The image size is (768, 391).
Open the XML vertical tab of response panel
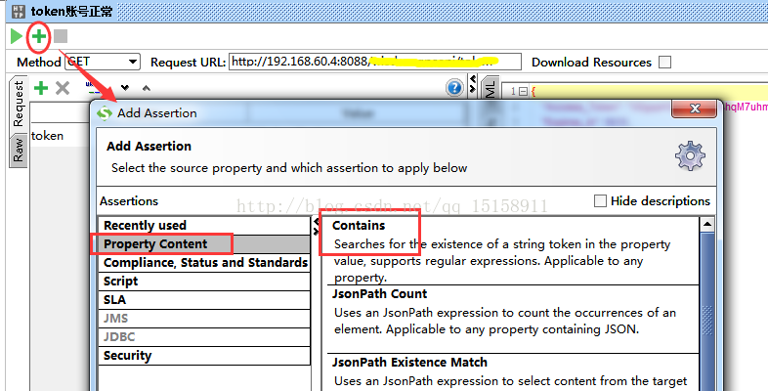click(491, 88)
